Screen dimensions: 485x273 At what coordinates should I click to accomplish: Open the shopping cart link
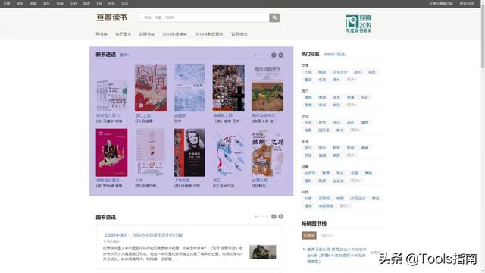pos(239,34)
